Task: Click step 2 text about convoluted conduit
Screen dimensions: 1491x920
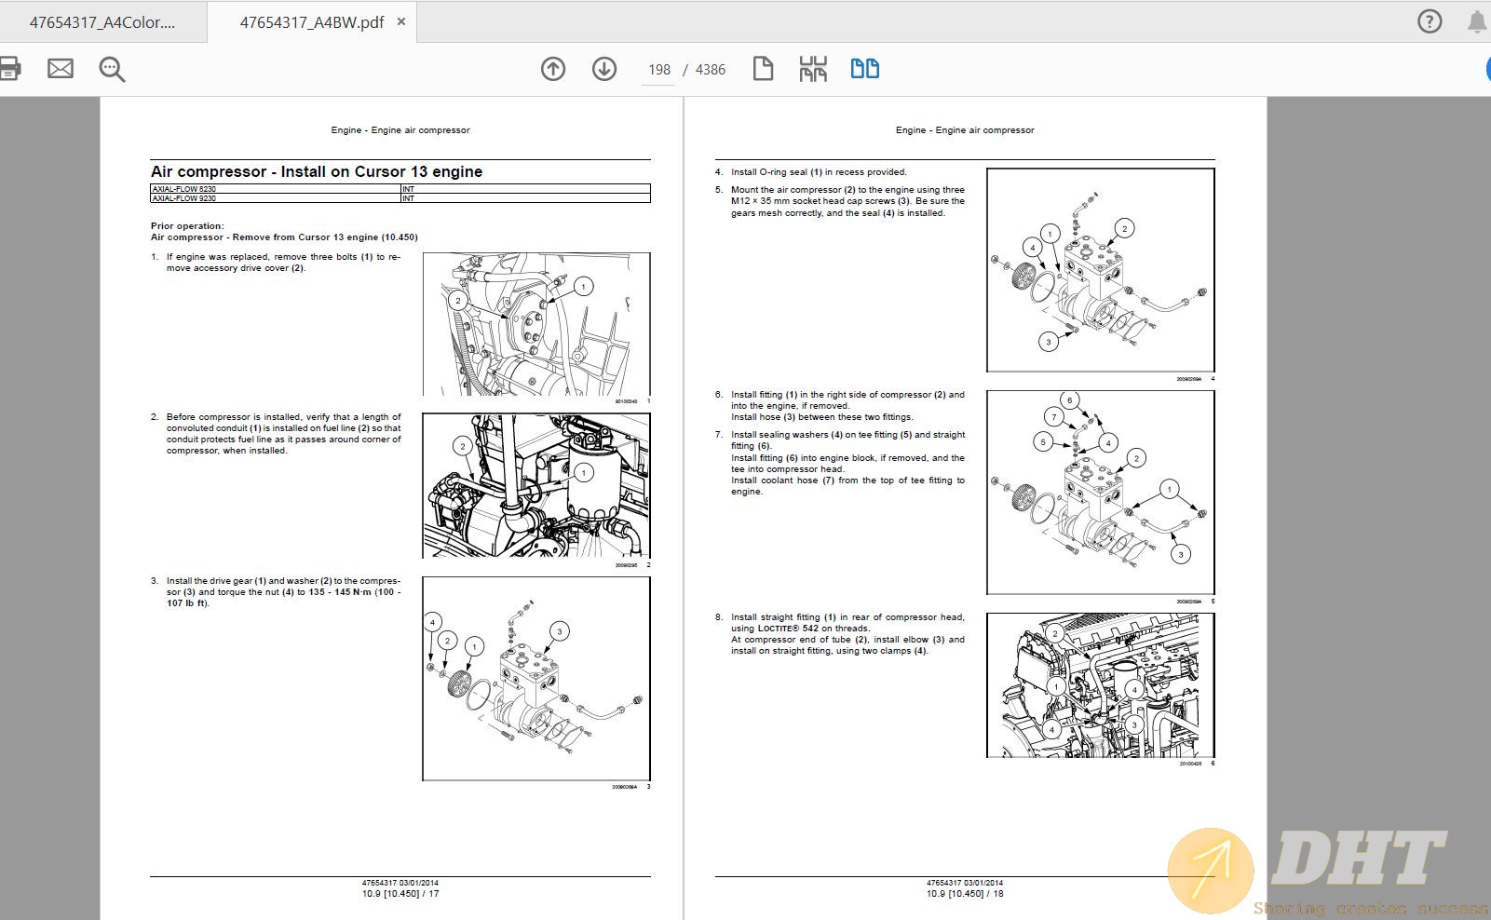Action: (283, 434)
